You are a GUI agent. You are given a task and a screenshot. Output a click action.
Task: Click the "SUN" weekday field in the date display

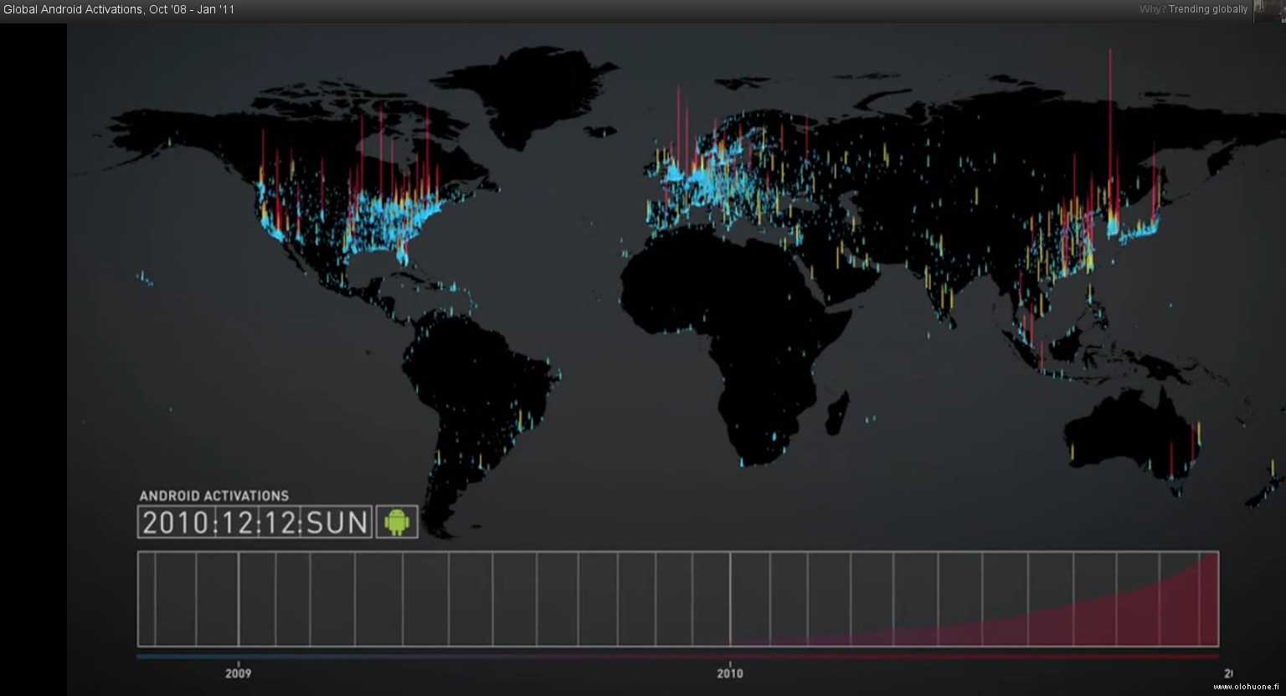coord(337,523)
